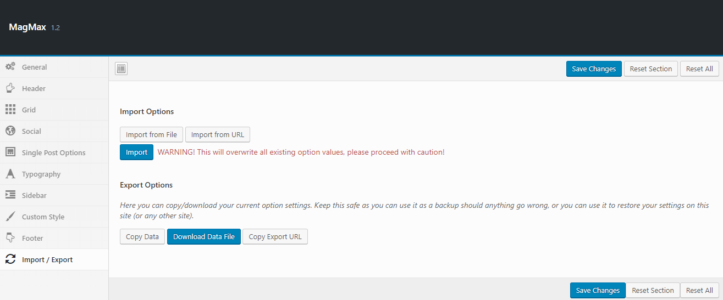Click the Copy Data button
The height and width of the screenshot is (300, 723).
point(142,237)
